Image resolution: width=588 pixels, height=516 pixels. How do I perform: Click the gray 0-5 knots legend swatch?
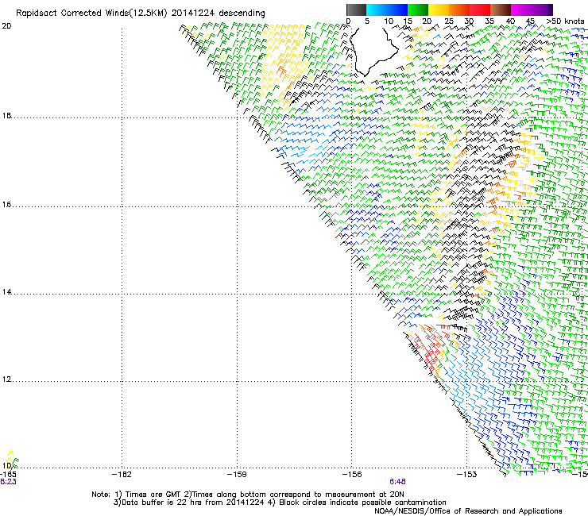coord(356,10)
